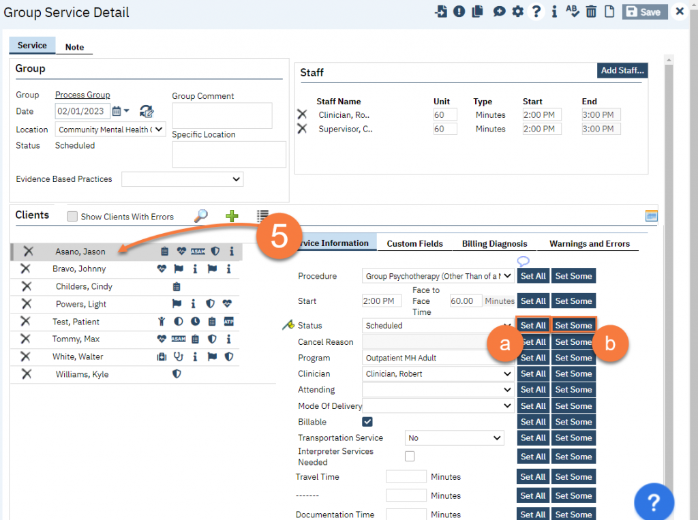This screenshot has width=698, height=520.
Task: Open the Evidence Based Practices dropdown
Action: (182, 179)
